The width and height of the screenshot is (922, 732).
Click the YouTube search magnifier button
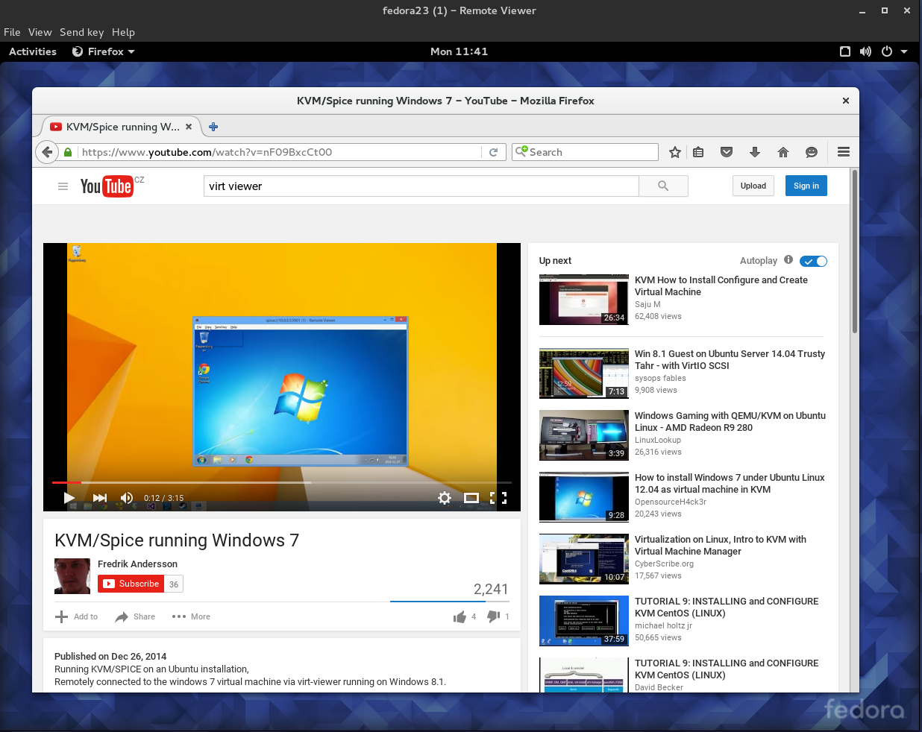pyautogui.click(x=663, y=186)
